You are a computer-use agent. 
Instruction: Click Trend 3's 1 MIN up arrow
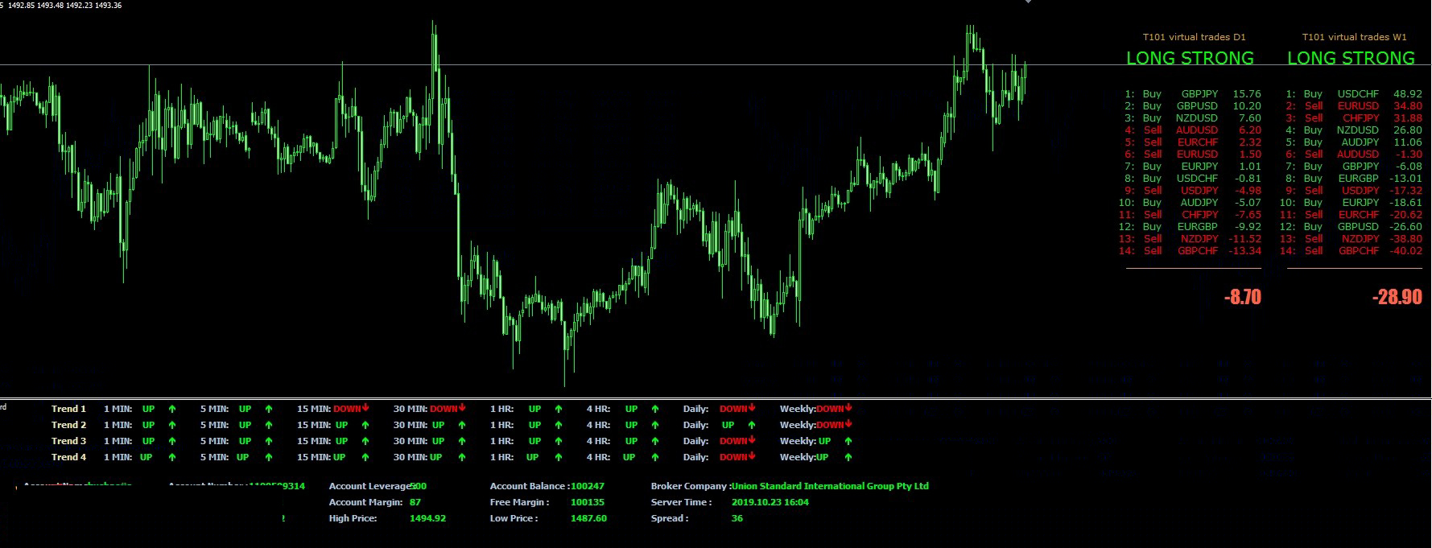(x=172, y=441)
